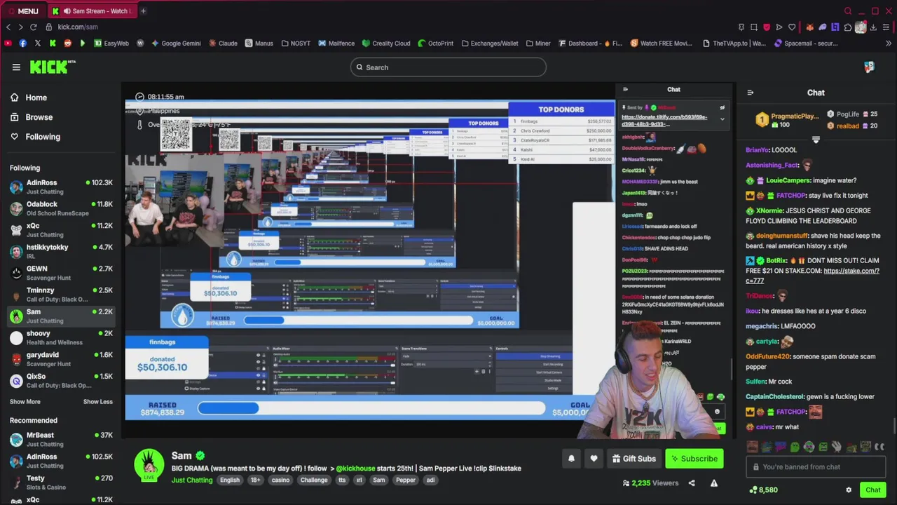
Task: Switch to Sam Stream browser tab
Action: click(92, 11)
